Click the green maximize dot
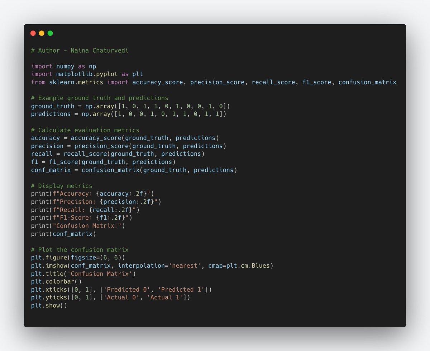 [50, 33]
